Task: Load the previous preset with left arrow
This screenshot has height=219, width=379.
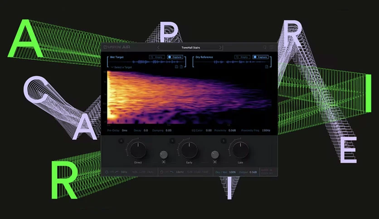Action: (x=158, y=48)
